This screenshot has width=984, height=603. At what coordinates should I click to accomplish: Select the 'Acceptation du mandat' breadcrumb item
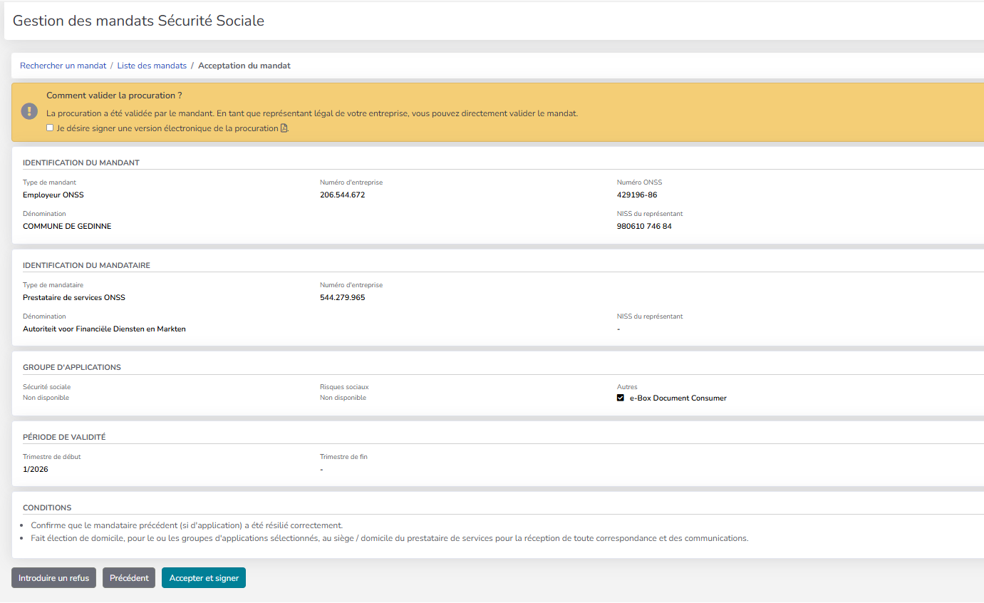244,65
